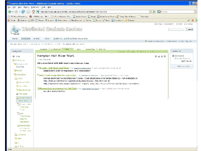This screenshot has width=201, height=151.
Task: Open the View menu
Action: 19,7
